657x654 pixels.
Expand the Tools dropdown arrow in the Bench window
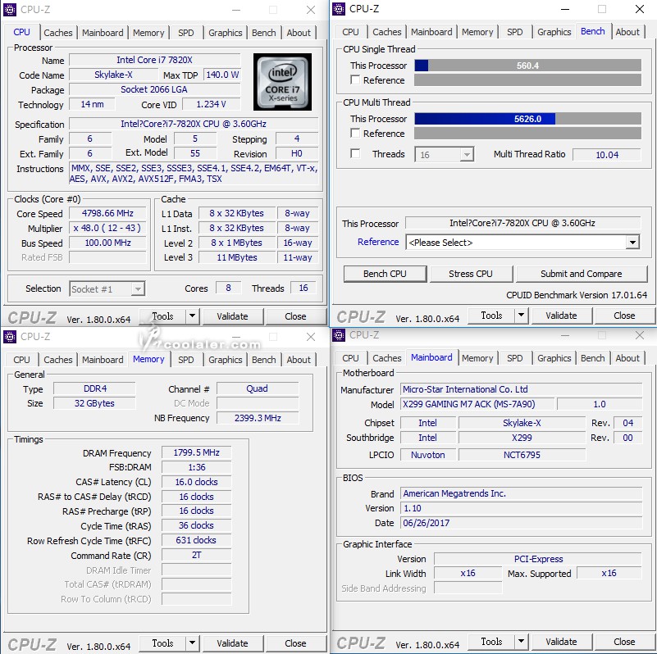[x=521, y=316]
